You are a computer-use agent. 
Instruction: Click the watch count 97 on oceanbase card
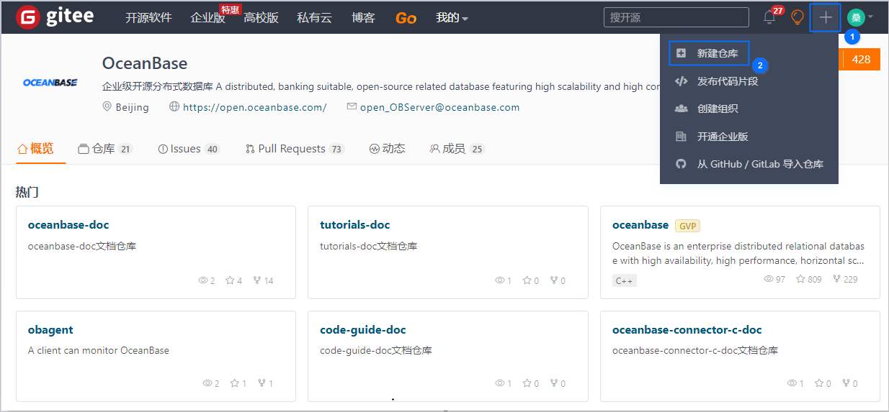point(780,279)
